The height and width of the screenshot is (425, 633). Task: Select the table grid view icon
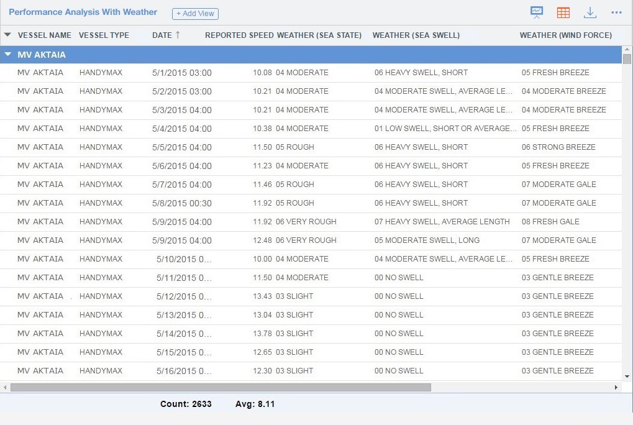point(563,12)
